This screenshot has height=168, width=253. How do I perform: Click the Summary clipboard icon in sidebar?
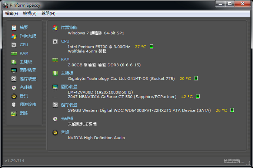tap(14, 28)
